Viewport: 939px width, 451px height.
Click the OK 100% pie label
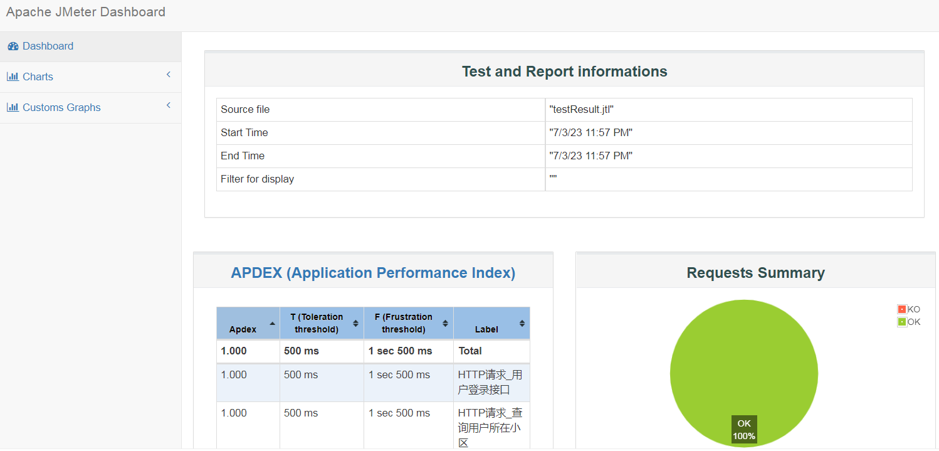coord(744,430)
